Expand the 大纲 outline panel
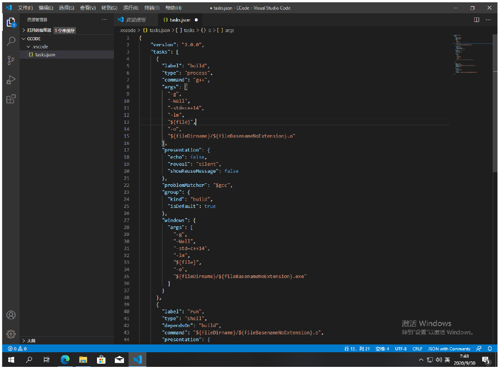This screenshot has width=501, height=371. (31, 341)
